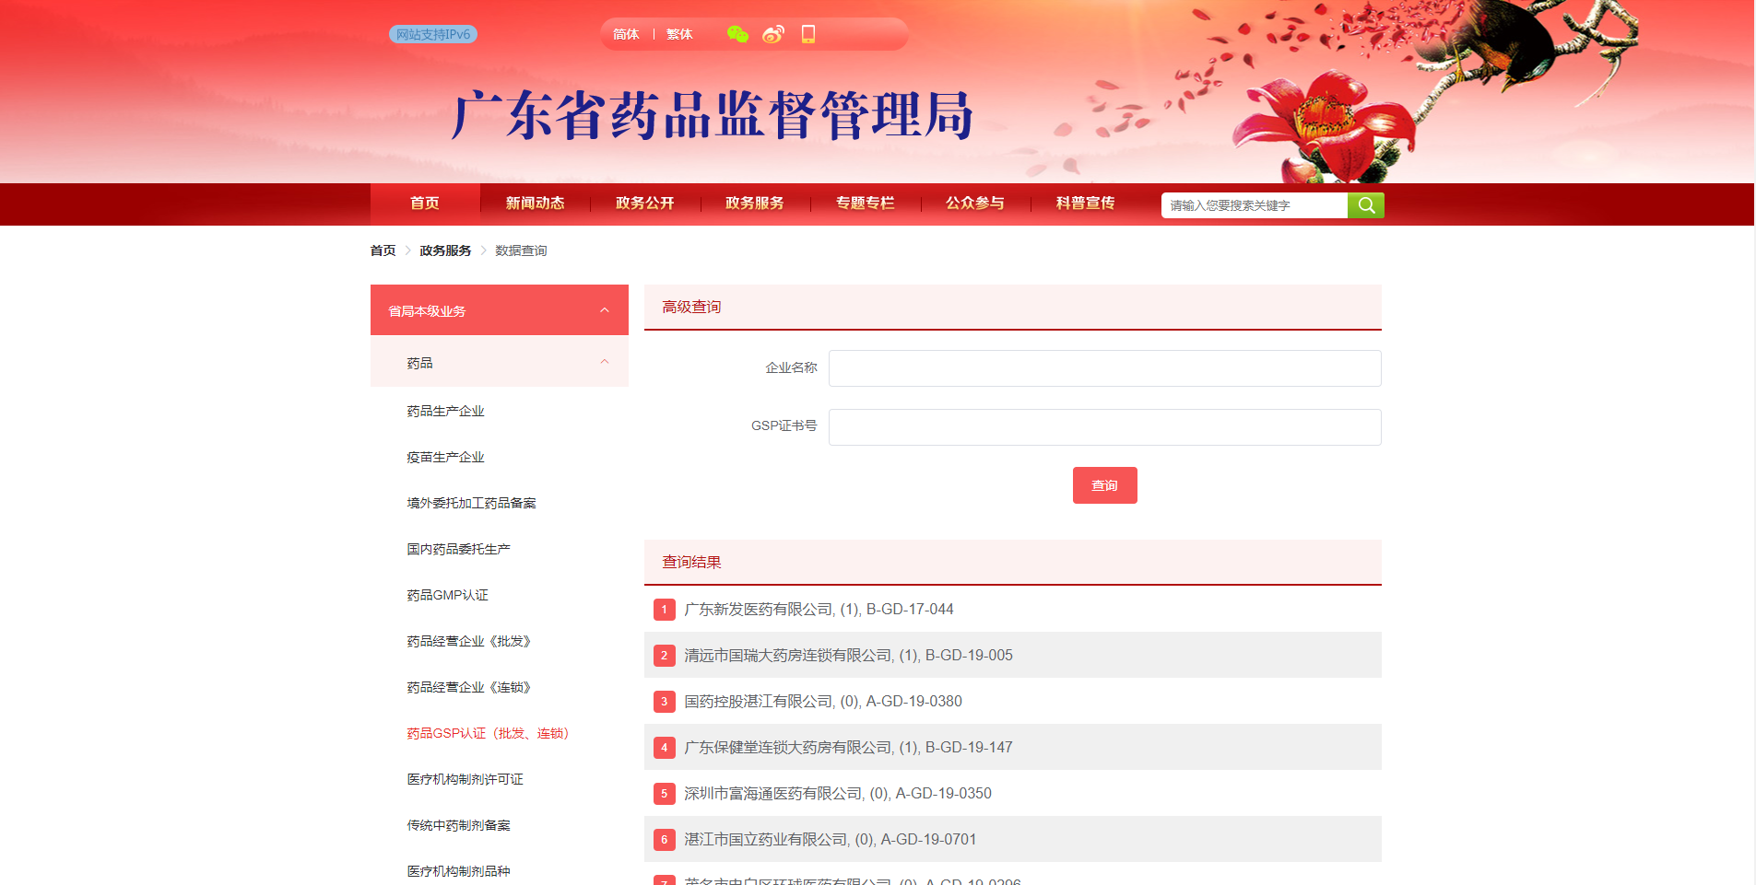
Task: Switch to 简体 simplified Chinese
Action: point(626,34)
